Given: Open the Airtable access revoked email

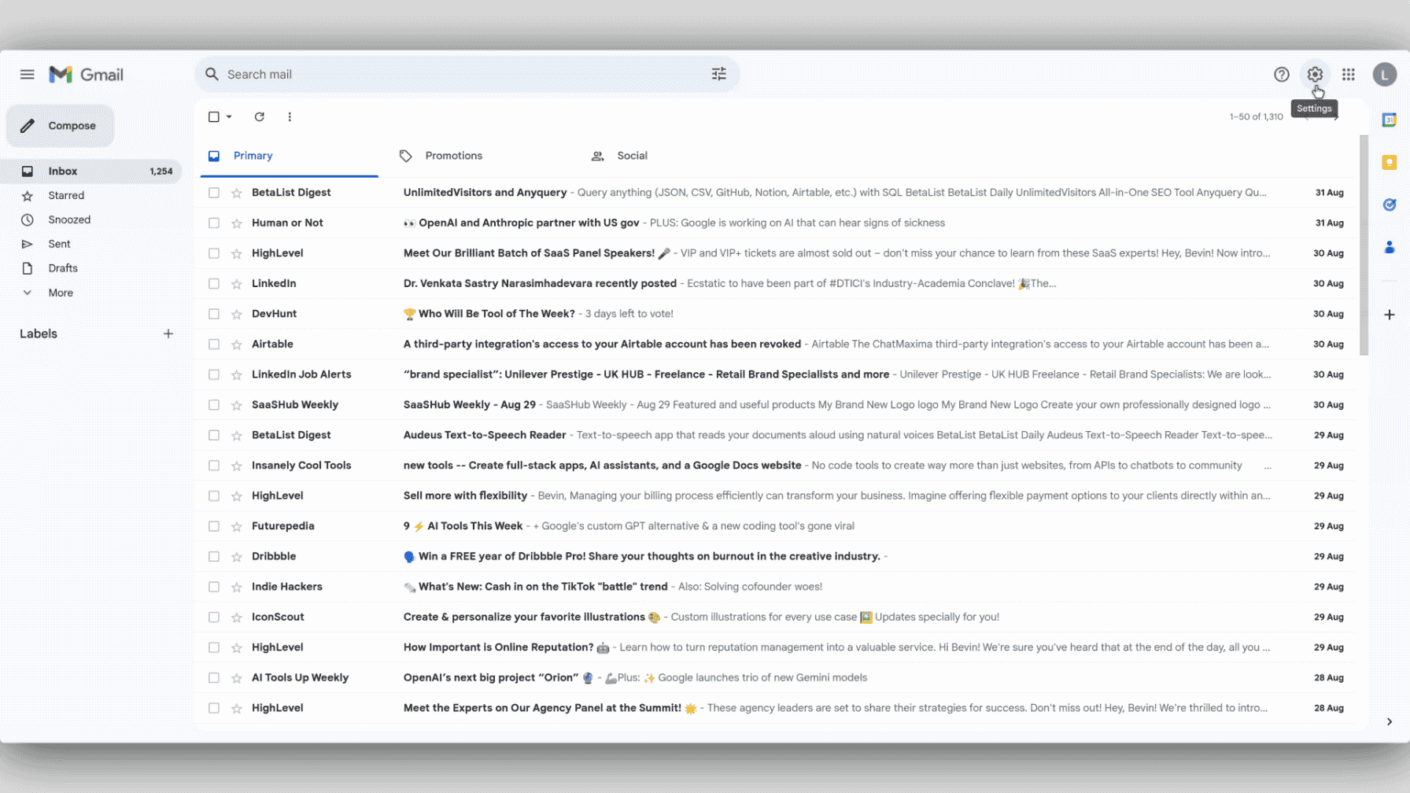Looking at the screenshot, I should coord(776,345).
